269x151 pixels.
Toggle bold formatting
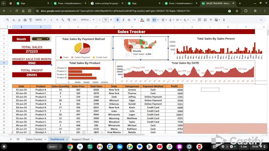(x=117, y=20)
